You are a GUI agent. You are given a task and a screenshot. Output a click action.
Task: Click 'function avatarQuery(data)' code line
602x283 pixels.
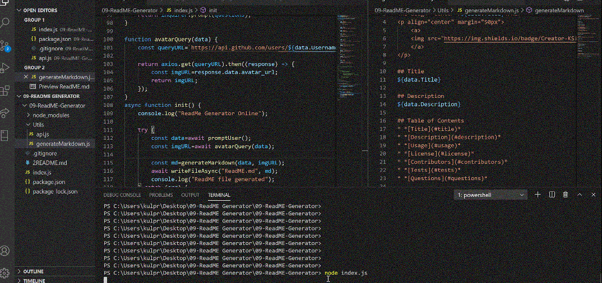coord(171,39)
